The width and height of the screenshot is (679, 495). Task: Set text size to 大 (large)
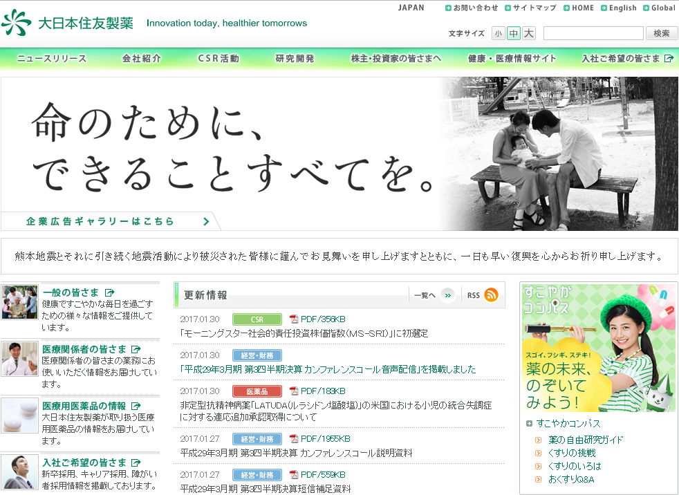pos(529,33)
